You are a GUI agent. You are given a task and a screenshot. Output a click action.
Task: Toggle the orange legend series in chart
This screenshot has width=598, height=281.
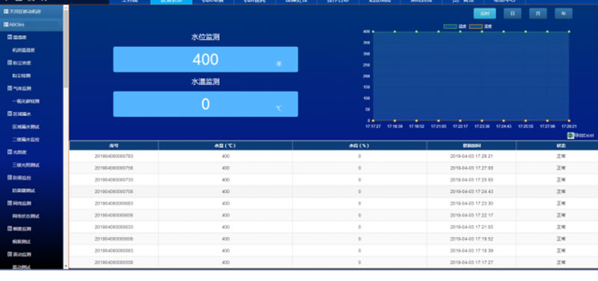[475, 27]
